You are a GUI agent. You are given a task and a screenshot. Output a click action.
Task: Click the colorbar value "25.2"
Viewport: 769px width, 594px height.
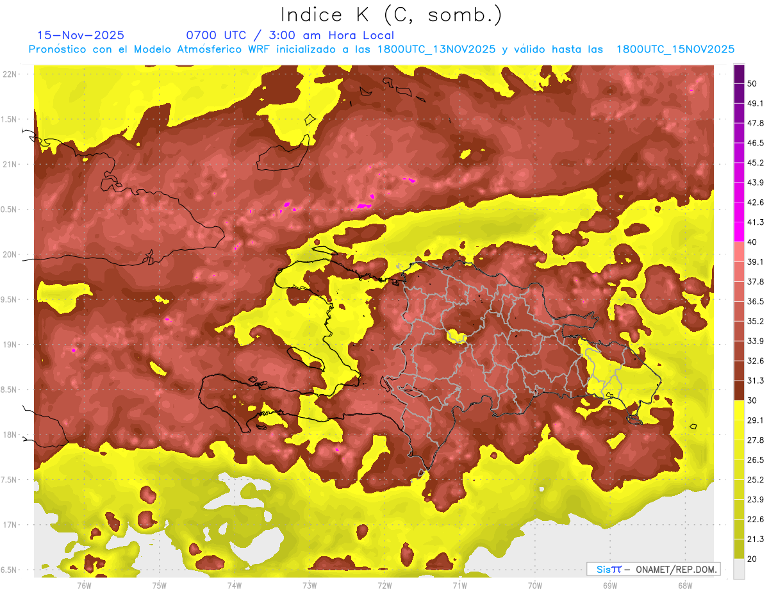pyautogui.click(x=756, y=479)
